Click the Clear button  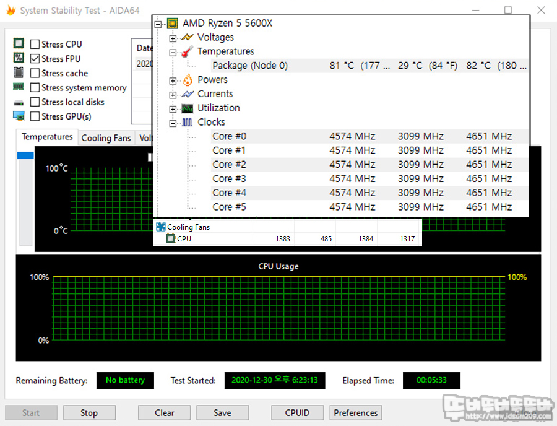[x=165, y=413]
